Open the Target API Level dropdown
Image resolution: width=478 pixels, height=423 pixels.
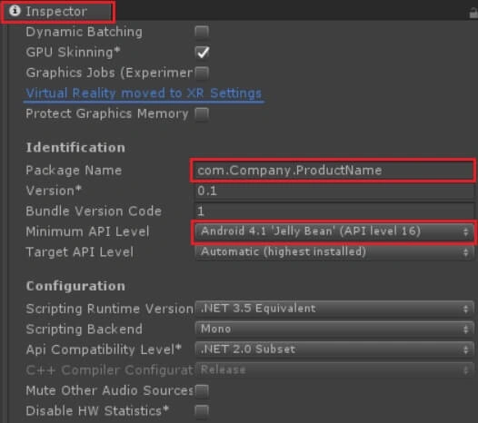pyautogui.click(x=334, y=252)
